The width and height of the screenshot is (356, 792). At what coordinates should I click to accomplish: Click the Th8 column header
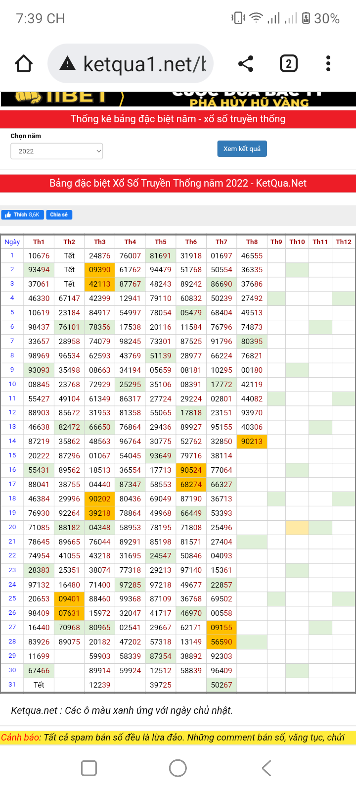point(252,242)
